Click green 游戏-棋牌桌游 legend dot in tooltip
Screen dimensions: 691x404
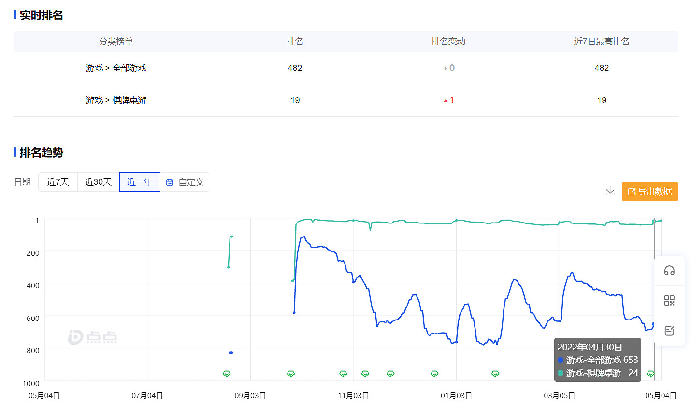(x=561, y=373)
